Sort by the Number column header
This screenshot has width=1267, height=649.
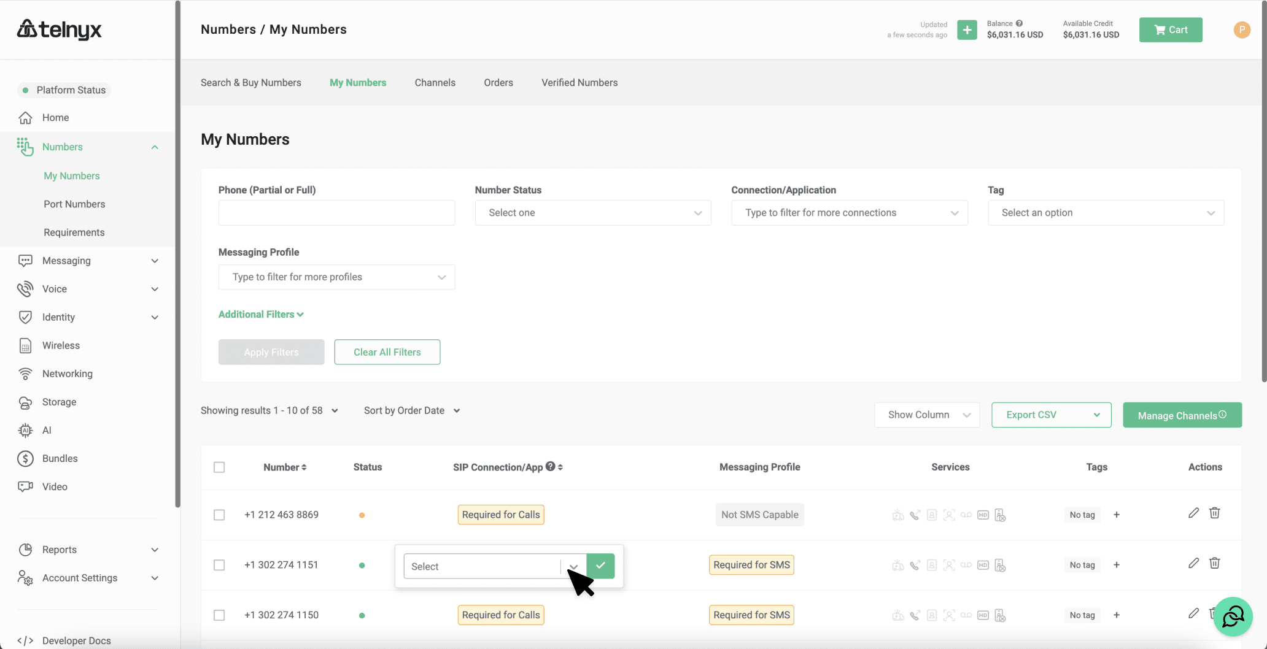[285, 467]
